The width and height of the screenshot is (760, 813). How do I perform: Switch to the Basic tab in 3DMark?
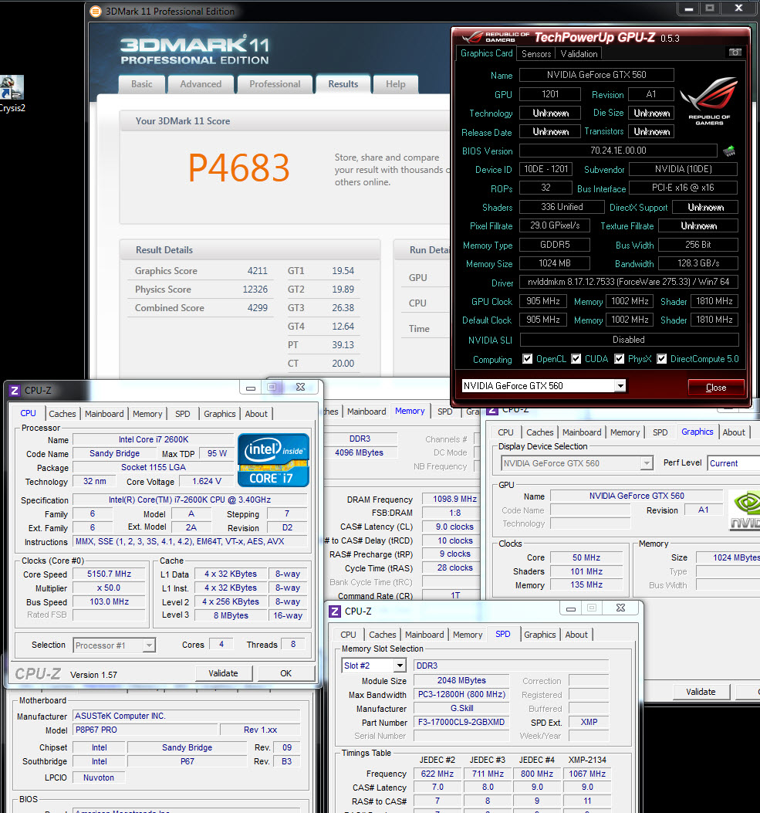(x=141, y=84)
